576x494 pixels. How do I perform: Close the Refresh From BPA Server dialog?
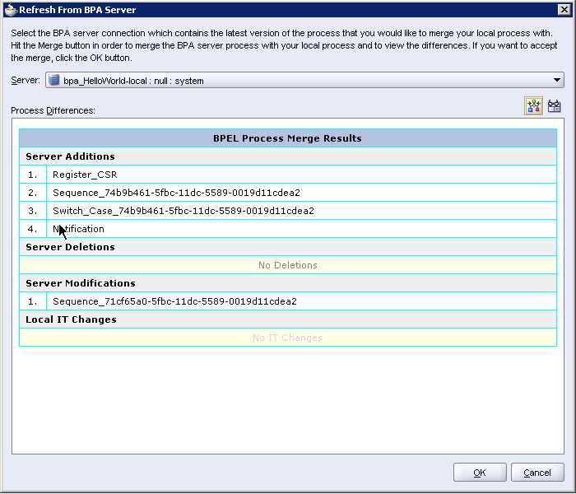pos(566,9)
